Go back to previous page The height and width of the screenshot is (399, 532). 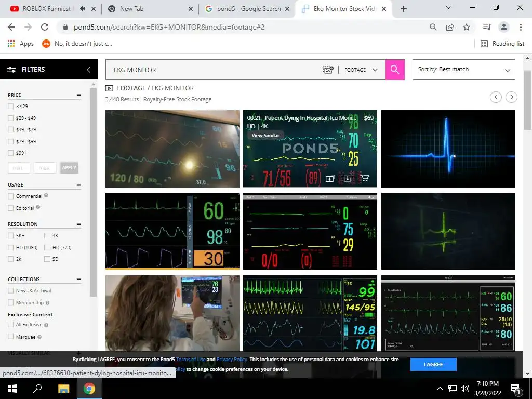pyautogui.click(x=11, y=27)
